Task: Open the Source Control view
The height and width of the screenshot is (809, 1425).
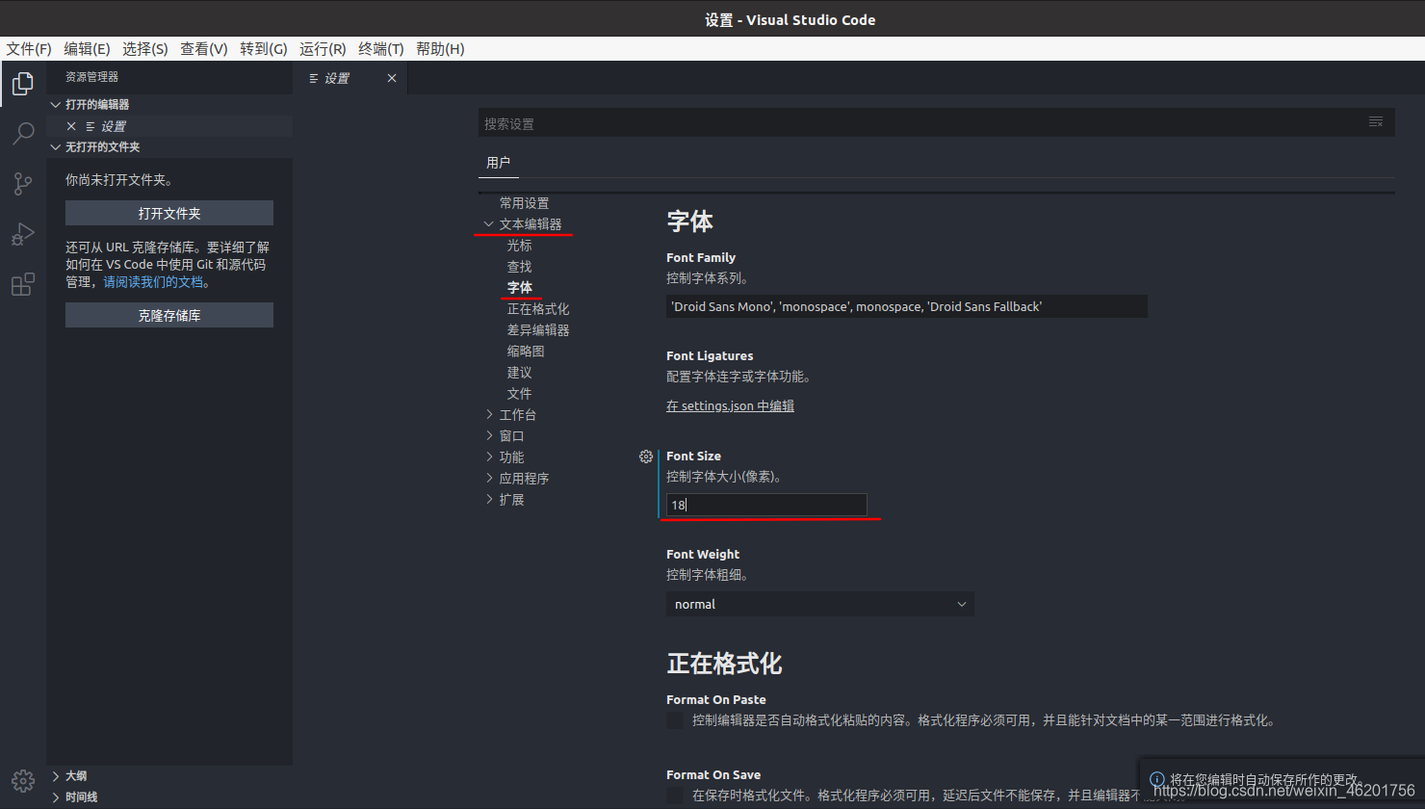Action: pyautogui.click(x=23, y=184)
